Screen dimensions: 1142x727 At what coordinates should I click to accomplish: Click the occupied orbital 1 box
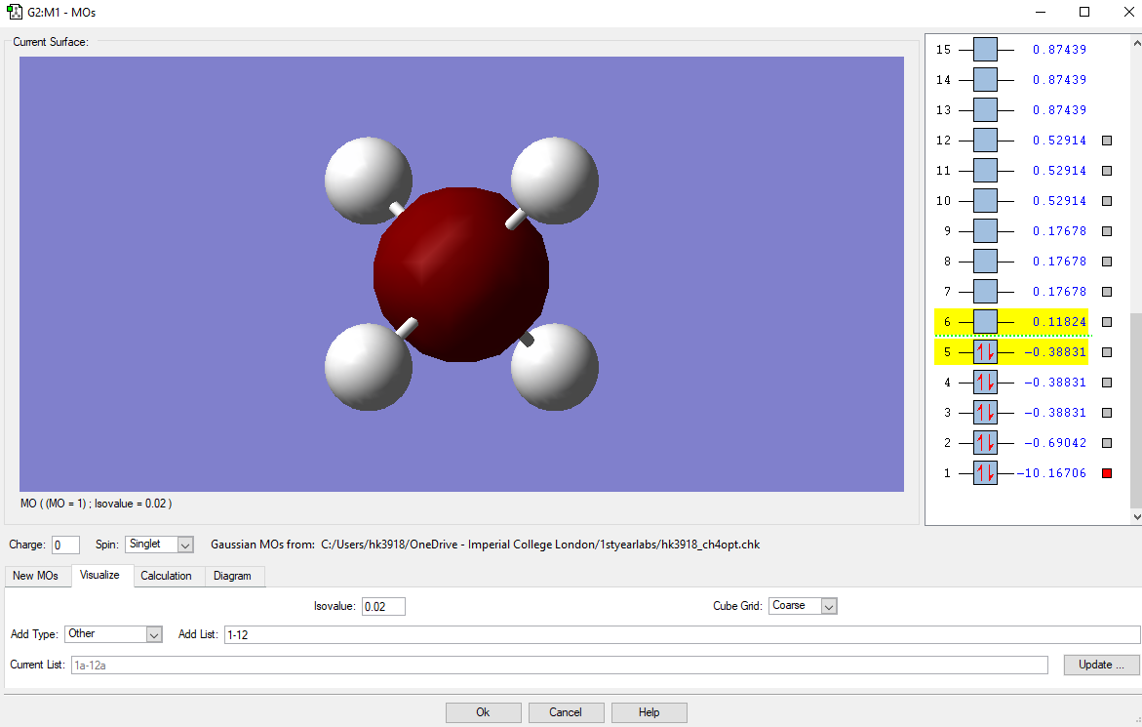click(x=985, y=473)
